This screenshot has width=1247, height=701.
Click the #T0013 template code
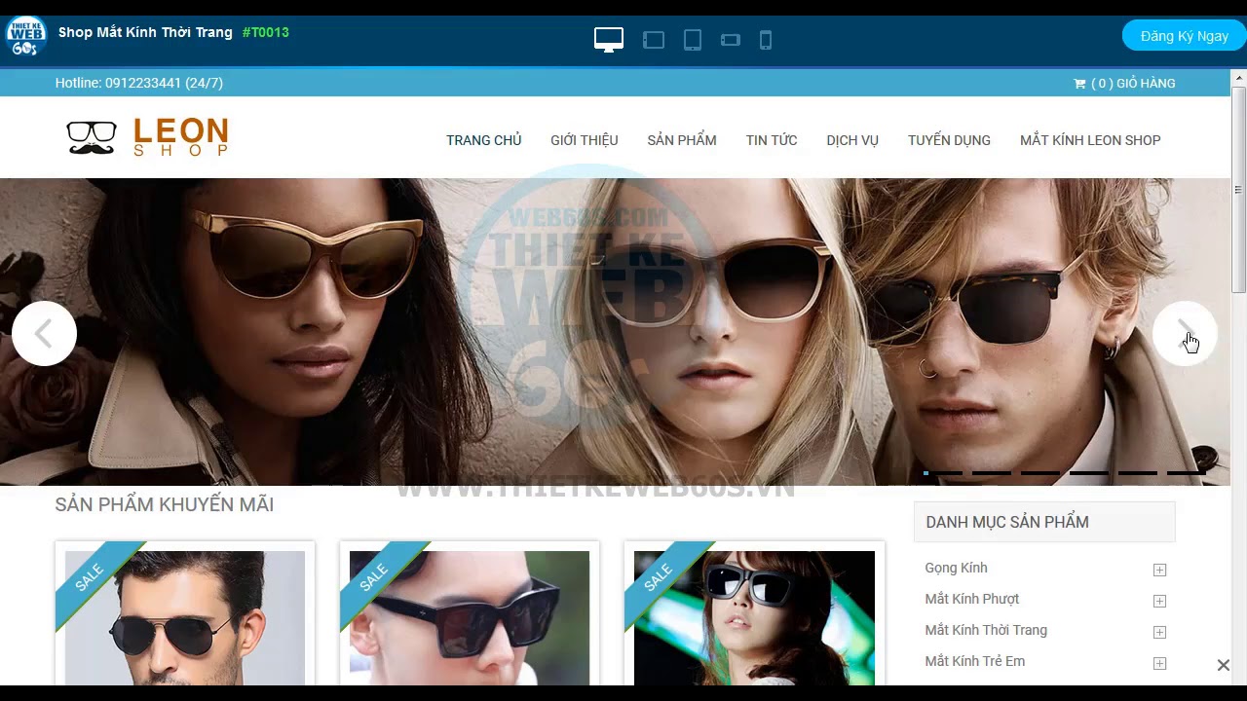(265, 32)
